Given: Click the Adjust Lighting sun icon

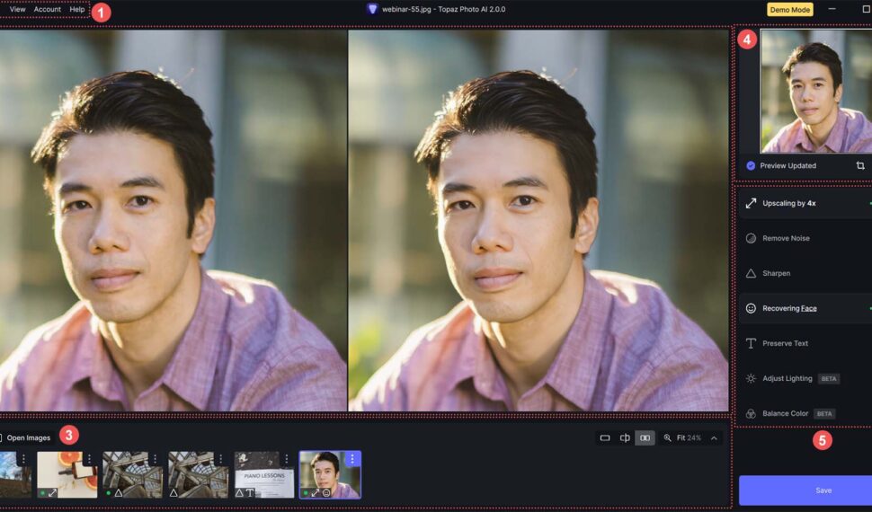Looking at the screenshot, I should coord(751,378).
